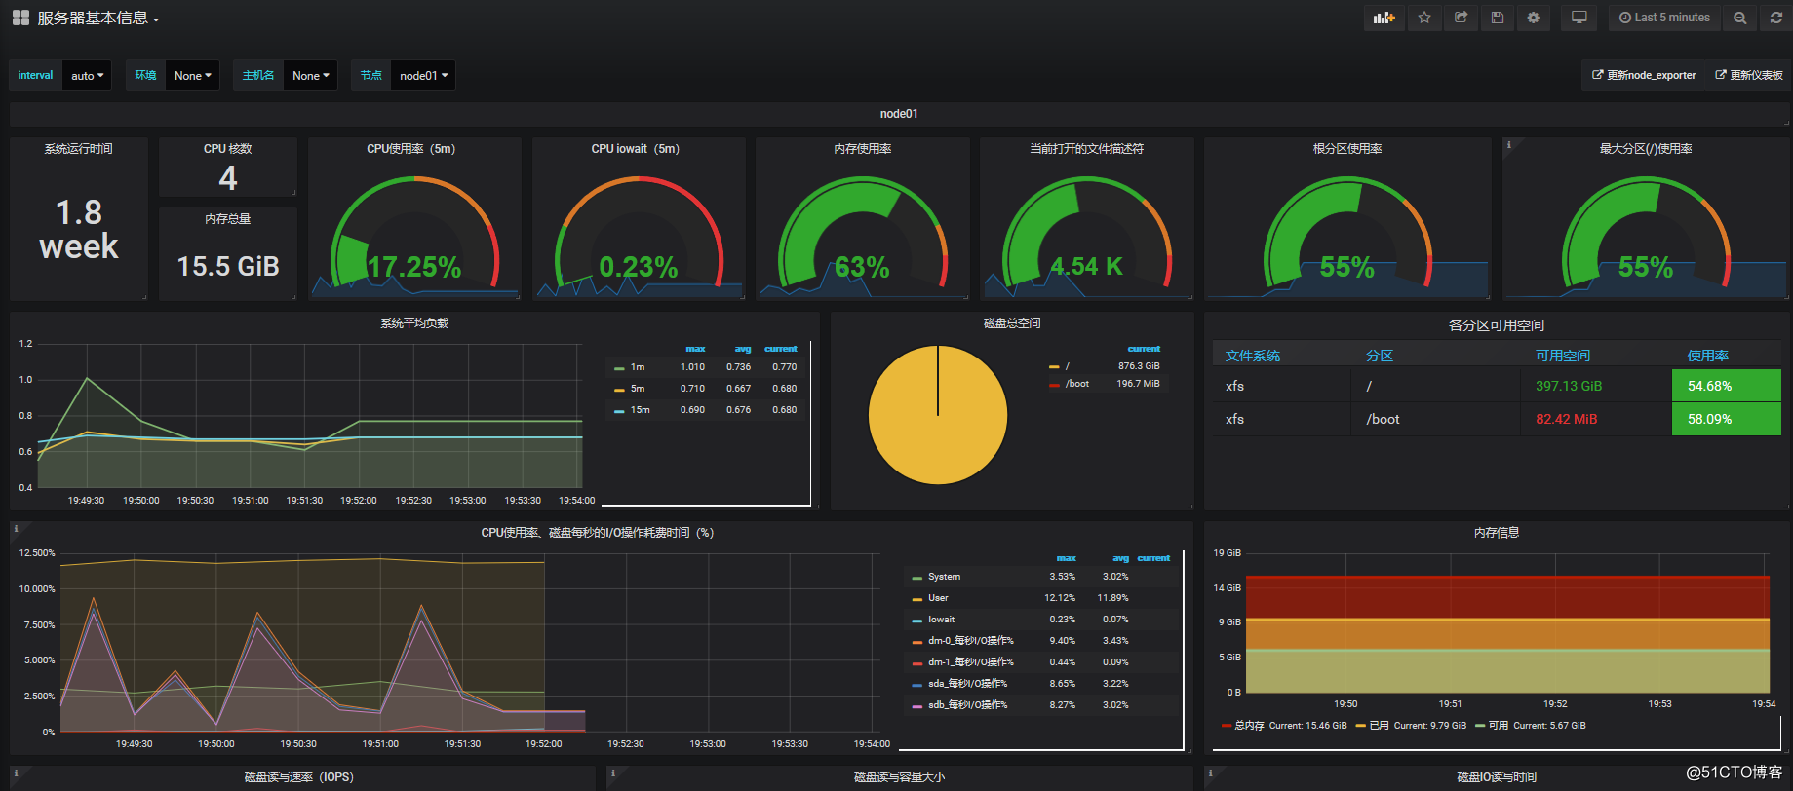Image resolution: width=1793 pixels, height=791 pixels.
Task: Toggle 总内存 series in memory legend
Action: [x=1249, y=726]
